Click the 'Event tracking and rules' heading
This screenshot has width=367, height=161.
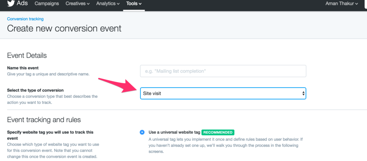tap(44, 120)
